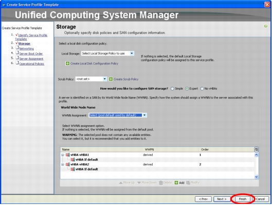272x205 pixels.
Task: Click the Finish button
Action: [x=243, y=199]
